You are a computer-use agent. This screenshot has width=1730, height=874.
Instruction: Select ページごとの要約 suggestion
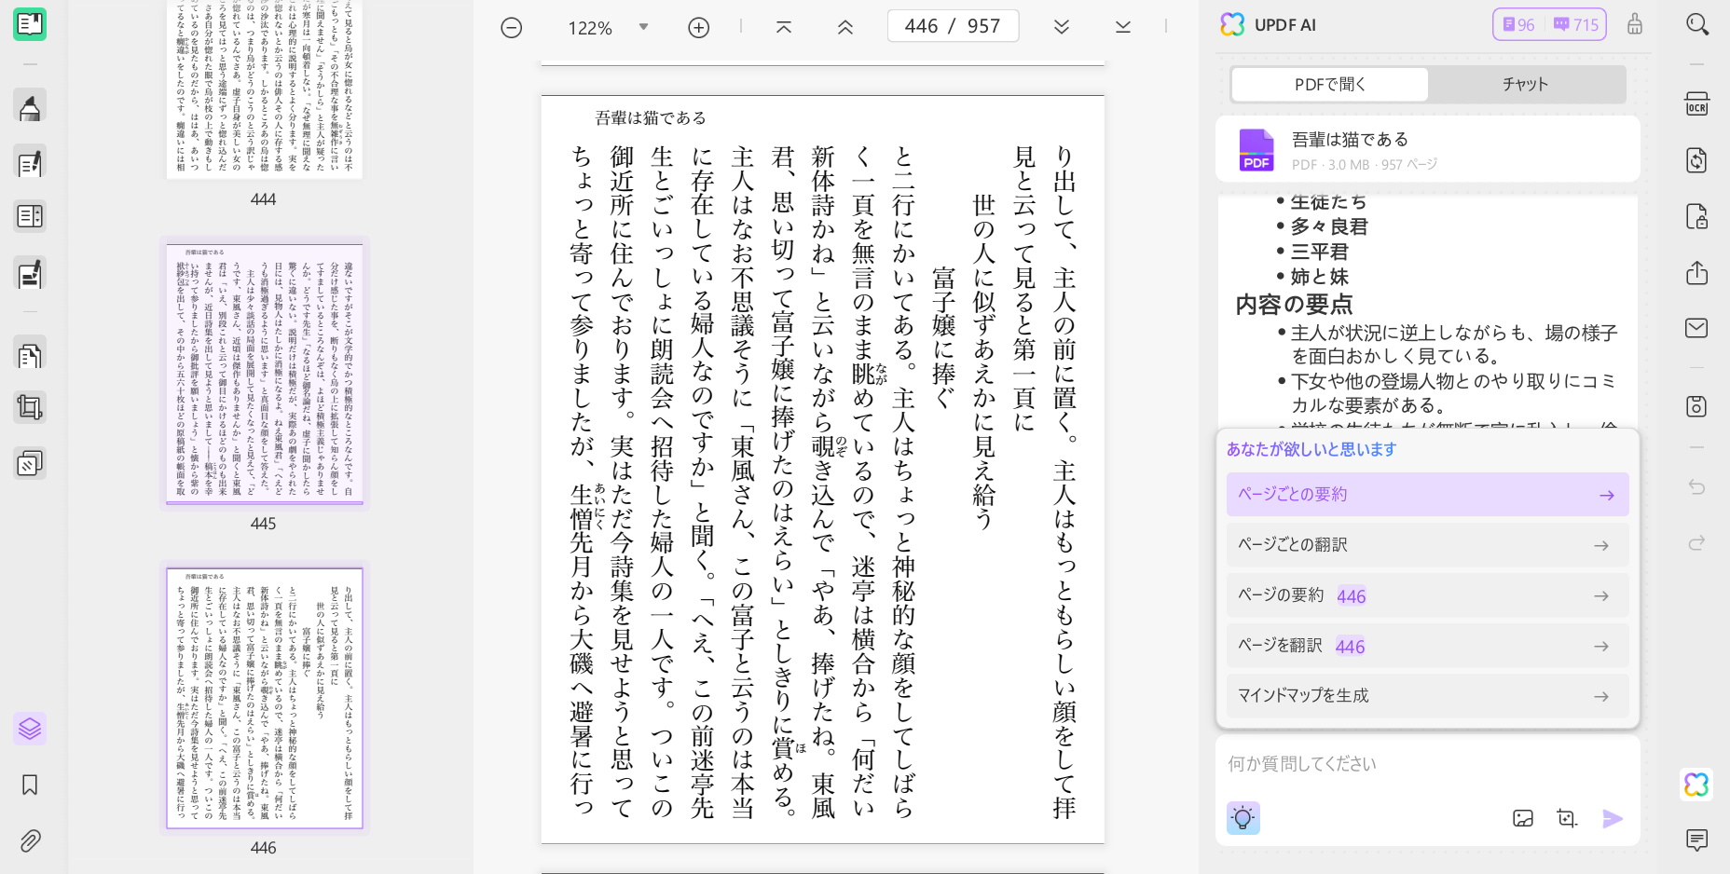tap(1426, 495)
